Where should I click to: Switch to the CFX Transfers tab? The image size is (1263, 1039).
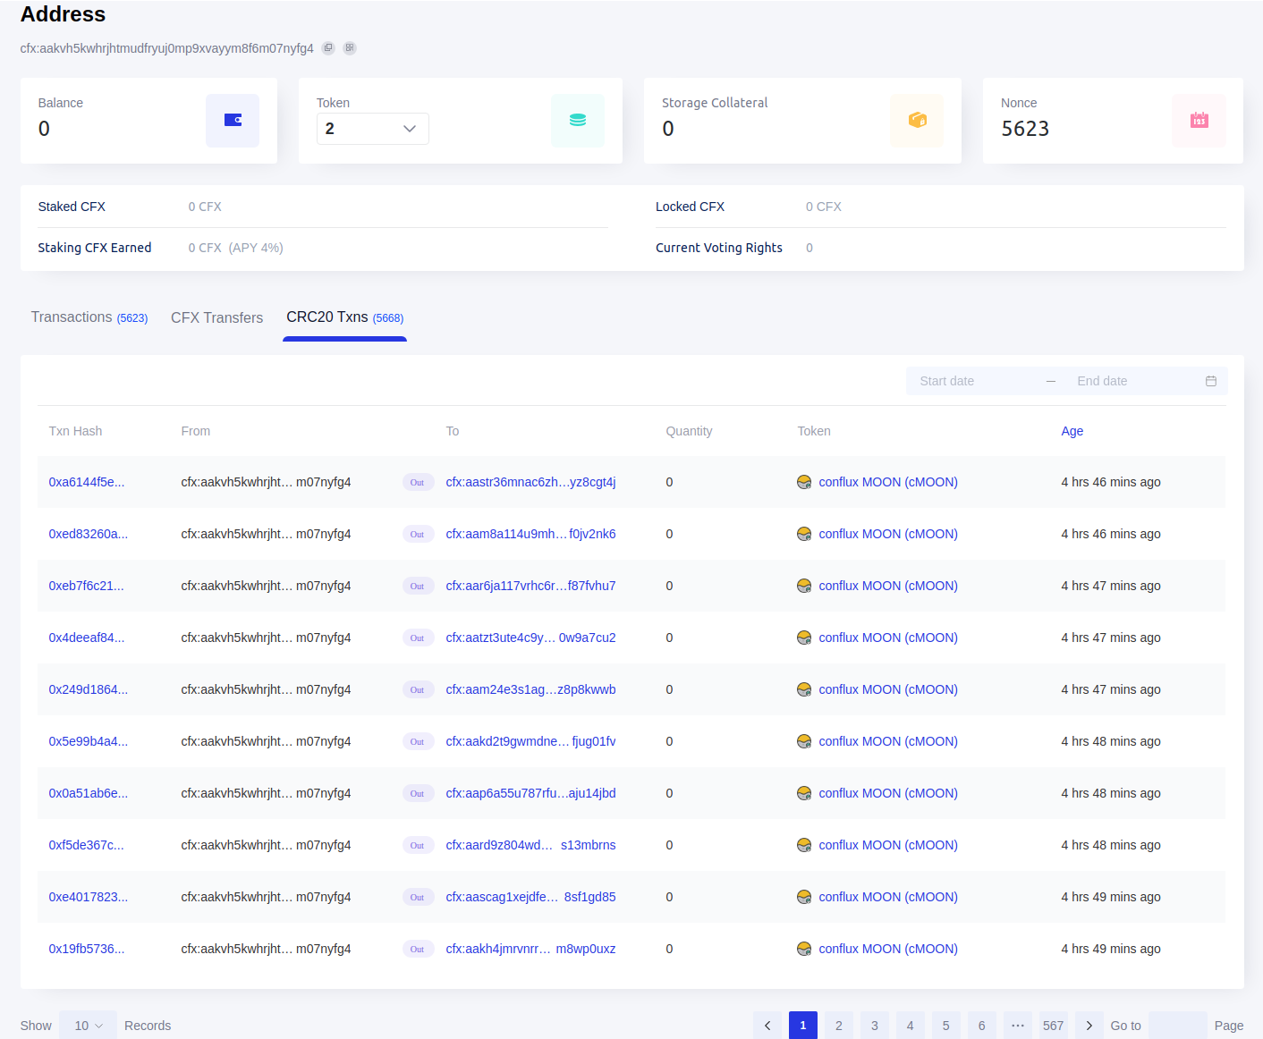coord(217,318)
